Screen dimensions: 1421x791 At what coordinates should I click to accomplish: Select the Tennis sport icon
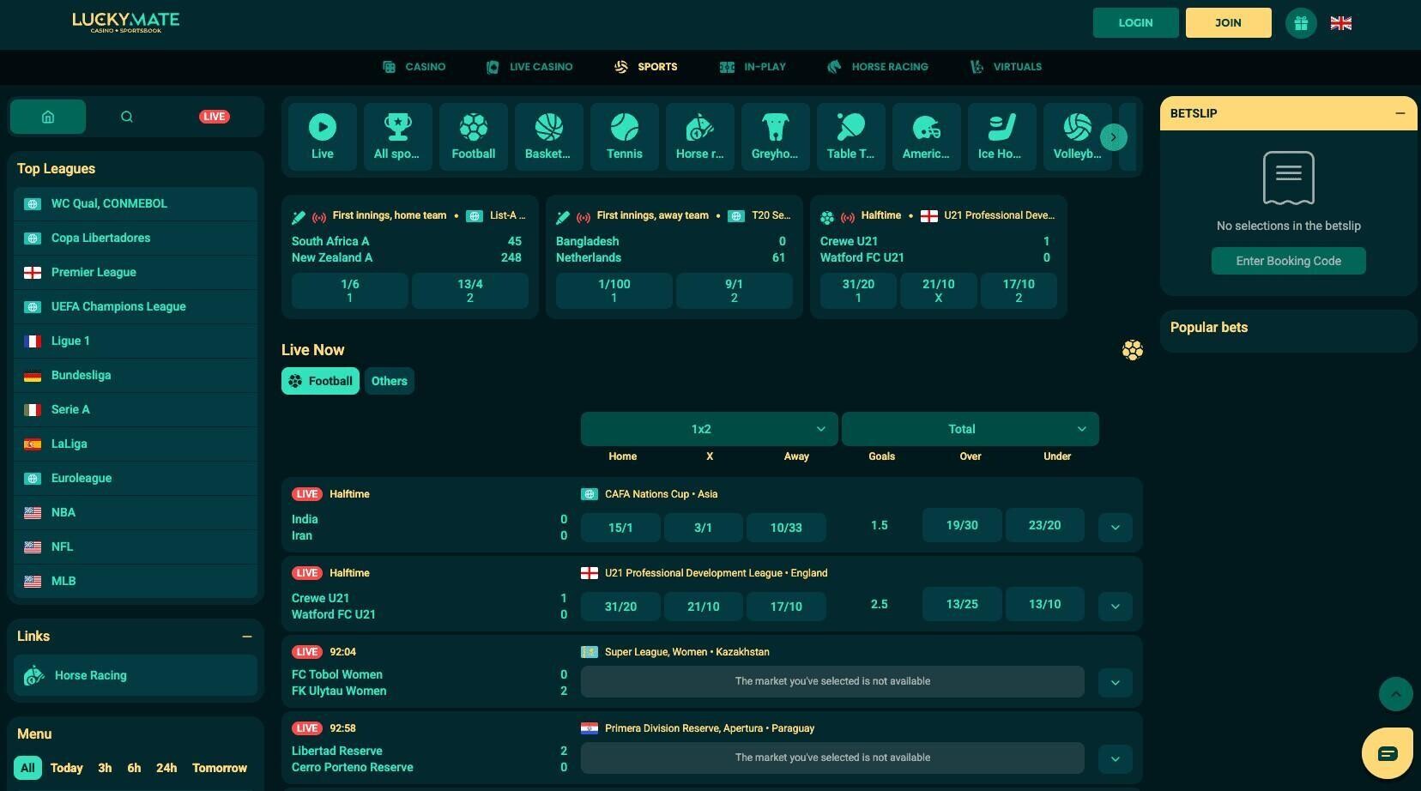[x=624, y=136]
